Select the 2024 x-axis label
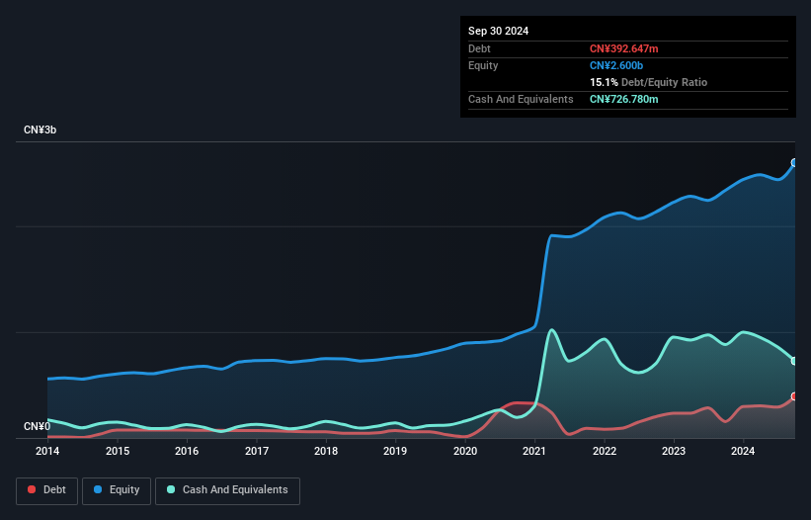Viewport: 811px width, 520px height. click(x=743, y=452)
